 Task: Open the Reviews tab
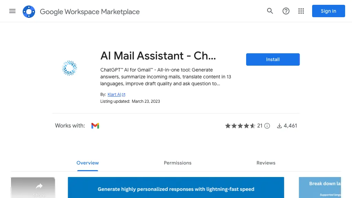pos(266,163)
